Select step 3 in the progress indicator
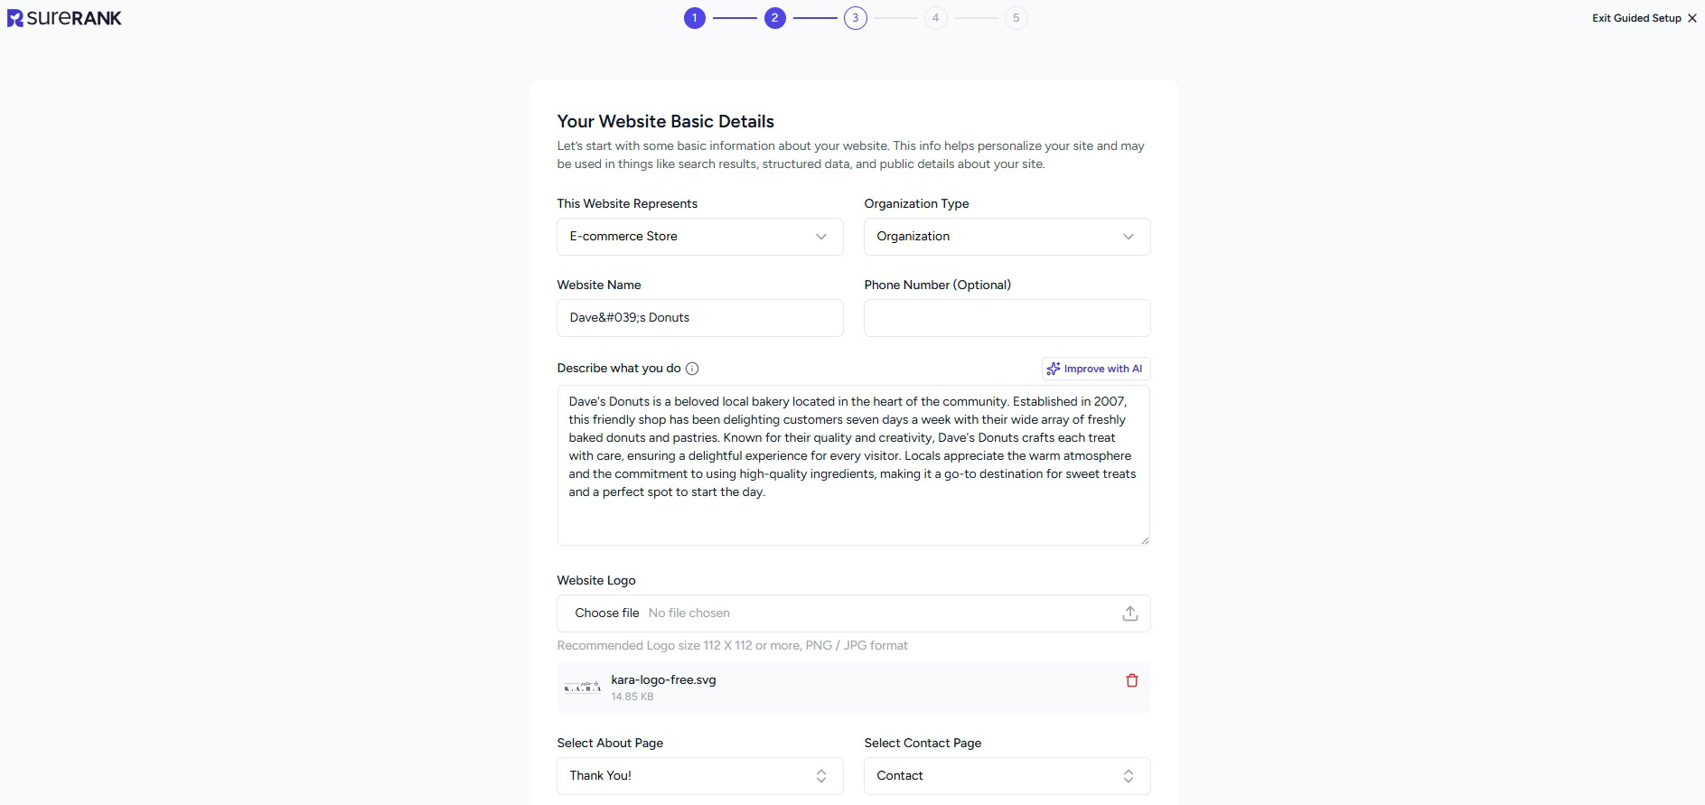This screenshot has height=805, width=1705. (x=855, y=18)
